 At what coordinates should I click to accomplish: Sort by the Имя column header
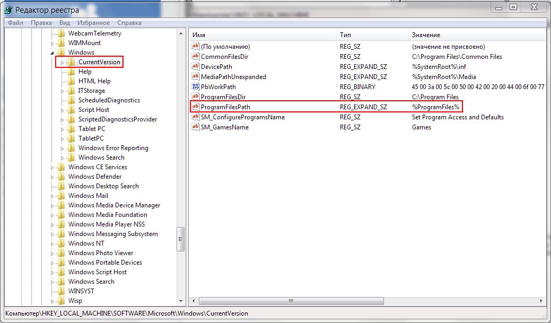pos(263,35)
